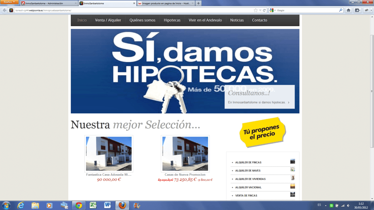This screenshot has height=210, width=374.
Task: Open the Fantastica Casa Adosada photo
Action: 109,154
